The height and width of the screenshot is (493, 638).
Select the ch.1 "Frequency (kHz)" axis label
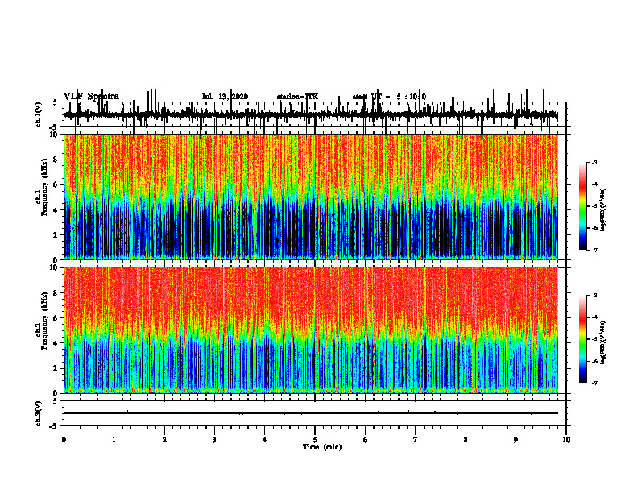click(x=44, y=188)
